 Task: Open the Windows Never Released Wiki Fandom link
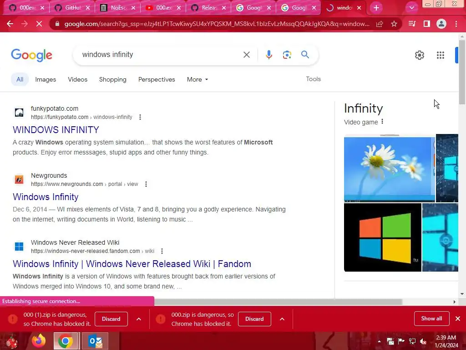pyautogui.click(x=132, y=264)
